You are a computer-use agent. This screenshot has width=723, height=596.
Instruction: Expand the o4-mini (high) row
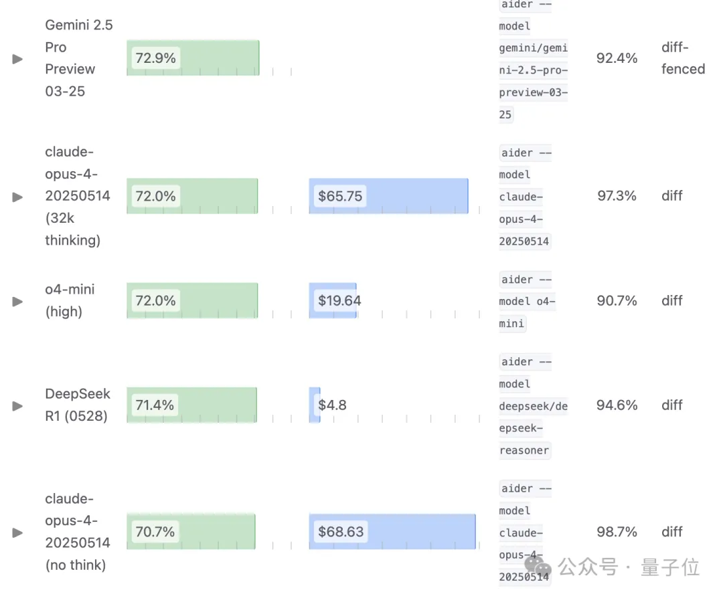18,302
